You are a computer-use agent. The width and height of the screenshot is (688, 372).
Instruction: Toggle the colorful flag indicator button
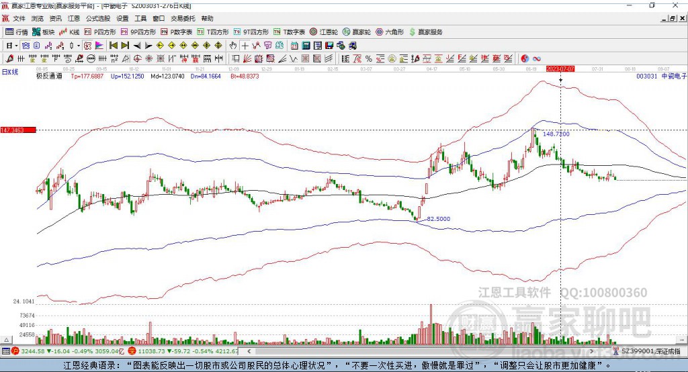[x=99, y=46]
